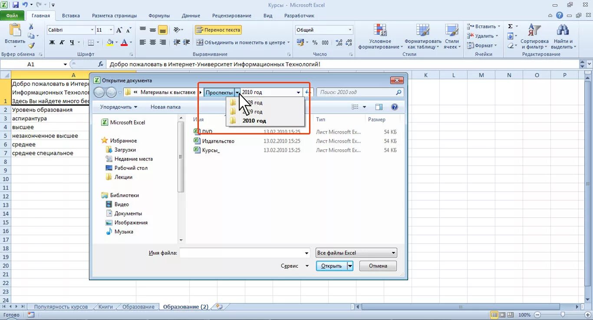Click Новая папка in the dialog toolbar
Screen dimensions: 593x320
165,107
